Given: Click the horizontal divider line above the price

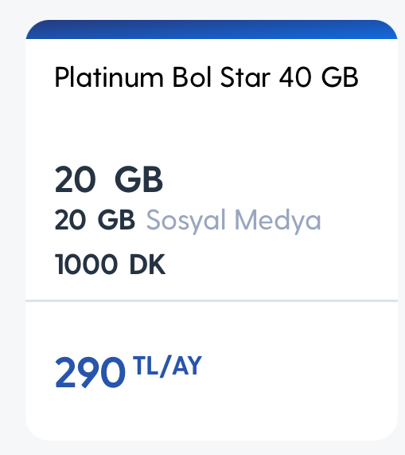Looking at the screenshot, I should click(212, 301).
